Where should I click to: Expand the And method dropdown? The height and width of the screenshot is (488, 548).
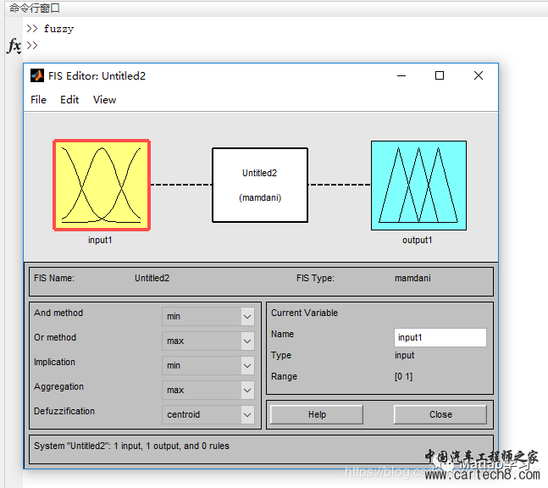[208, 316]
